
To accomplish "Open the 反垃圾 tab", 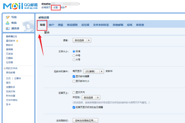I will [x=85, y=25].
